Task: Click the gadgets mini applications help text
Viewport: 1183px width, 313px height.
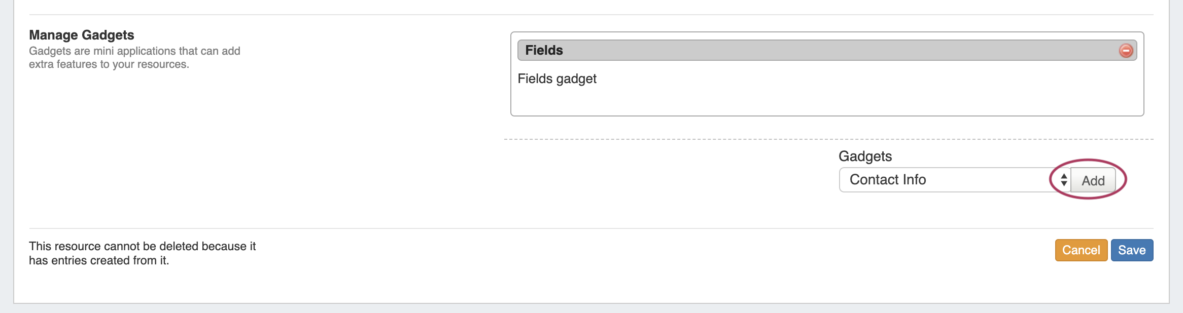Action: (134, 51)
